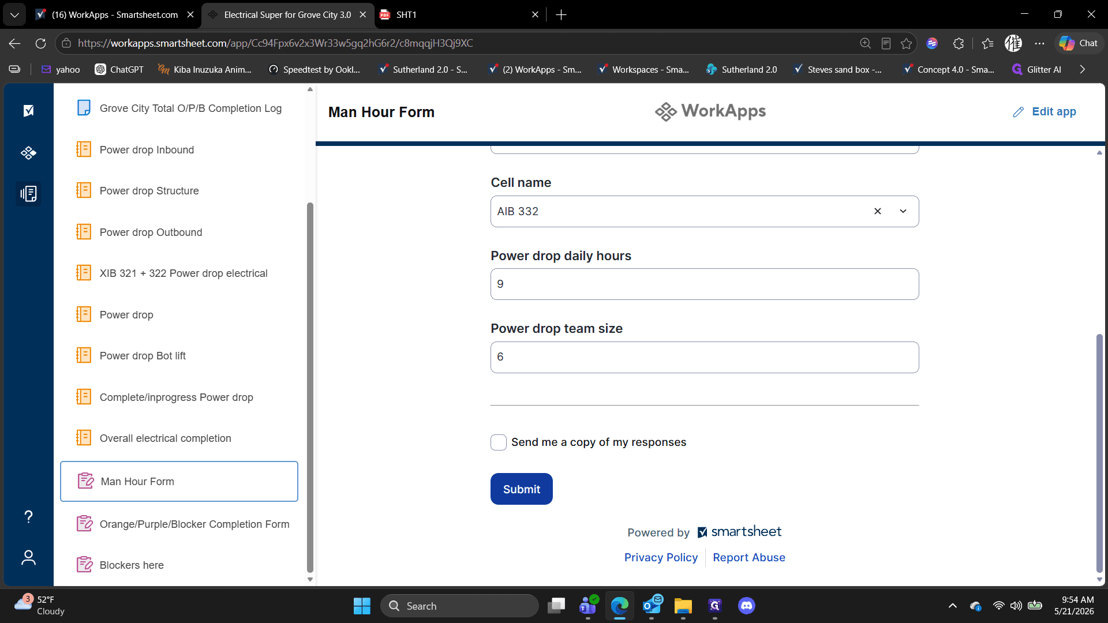Open the ChatGPT bookmark
Image resolution: width=1108 pixels, height=623 pixels.
[119, 69]
